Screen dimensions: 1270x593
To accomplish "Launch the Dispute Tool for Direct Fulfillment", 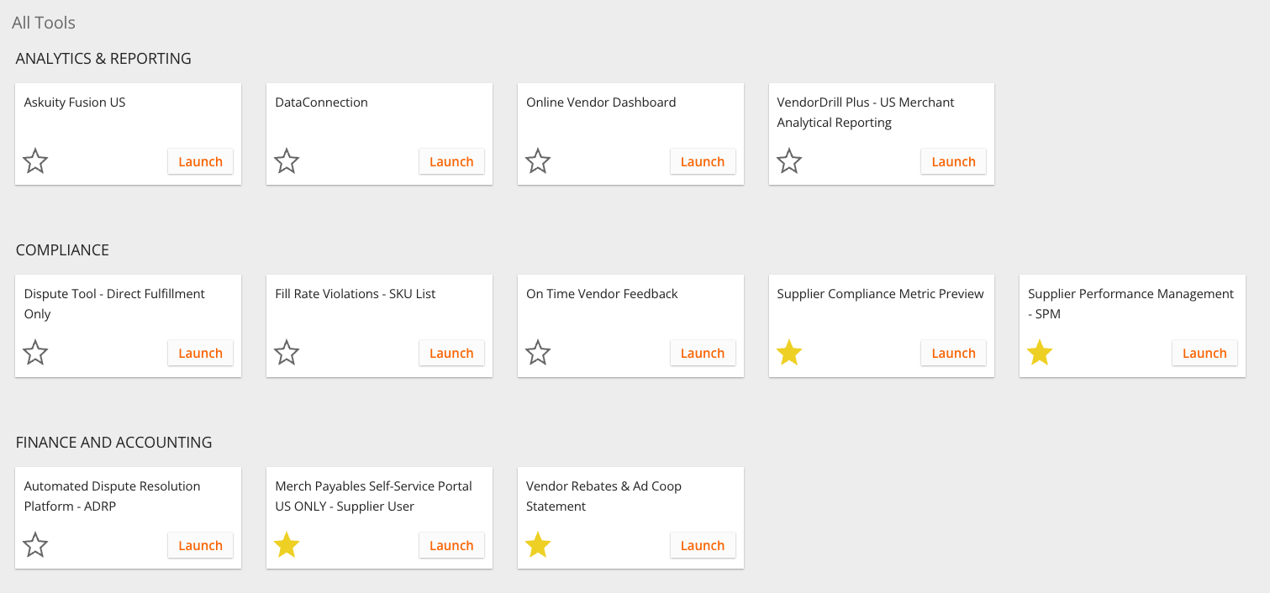I will point(200,353).
